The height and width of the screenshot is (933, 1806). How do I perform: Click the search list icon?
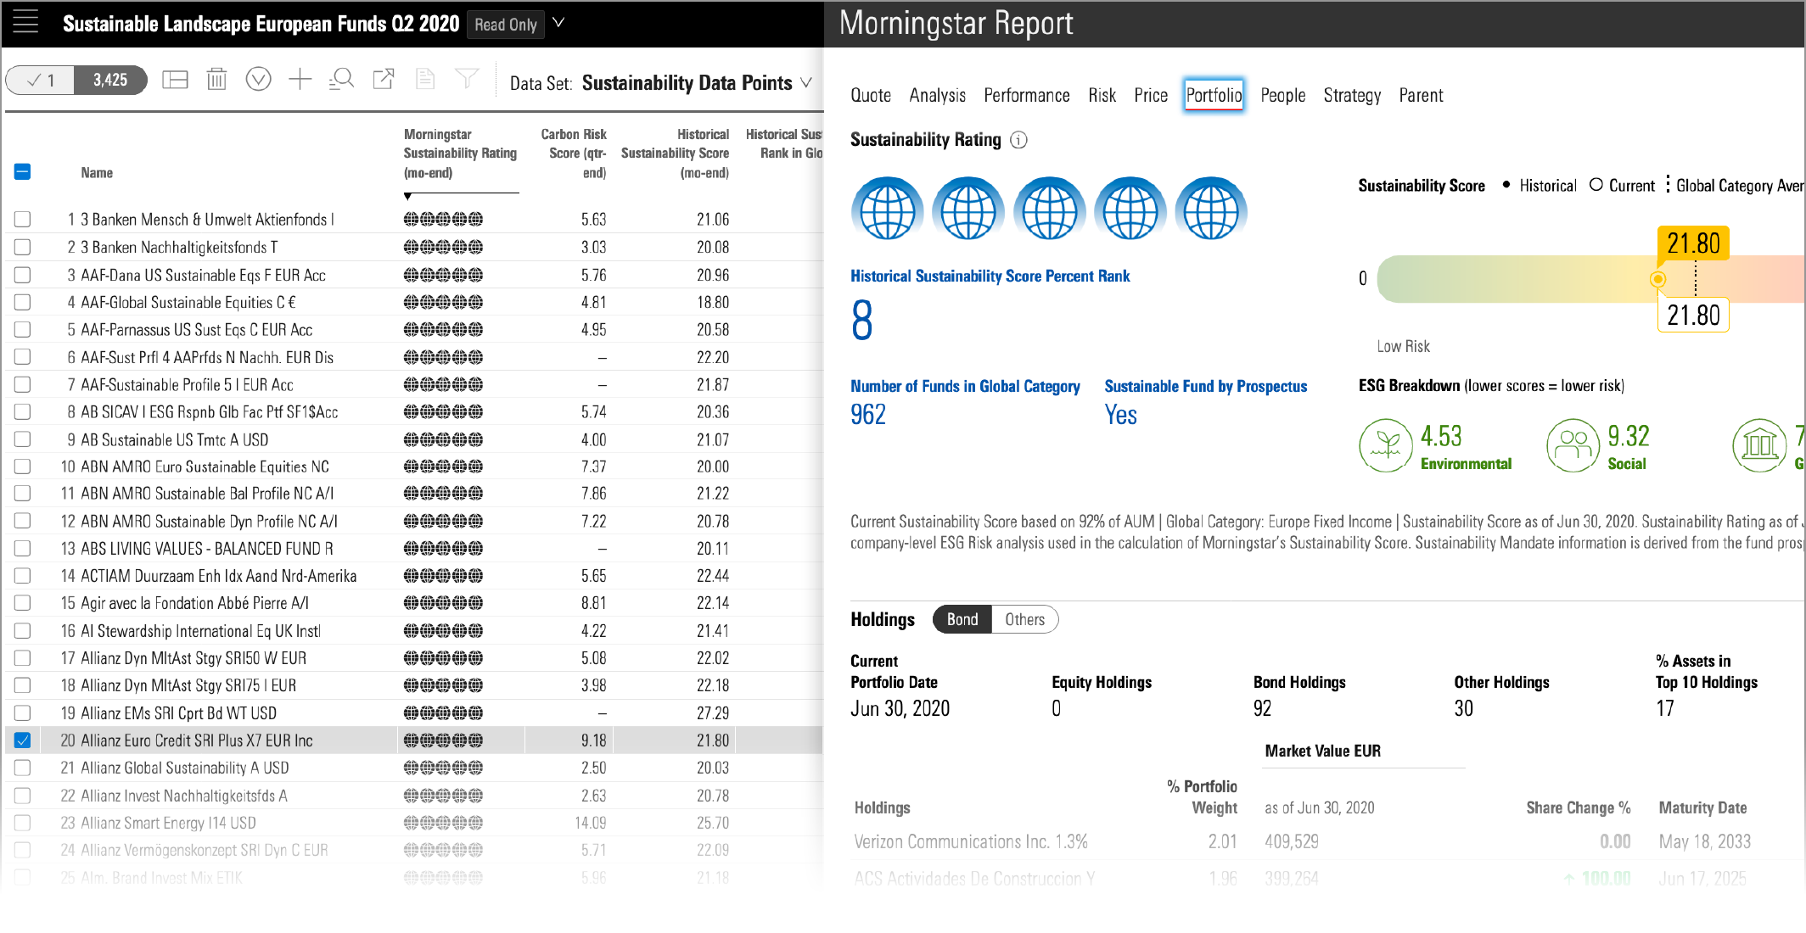(x=341, y=80)
